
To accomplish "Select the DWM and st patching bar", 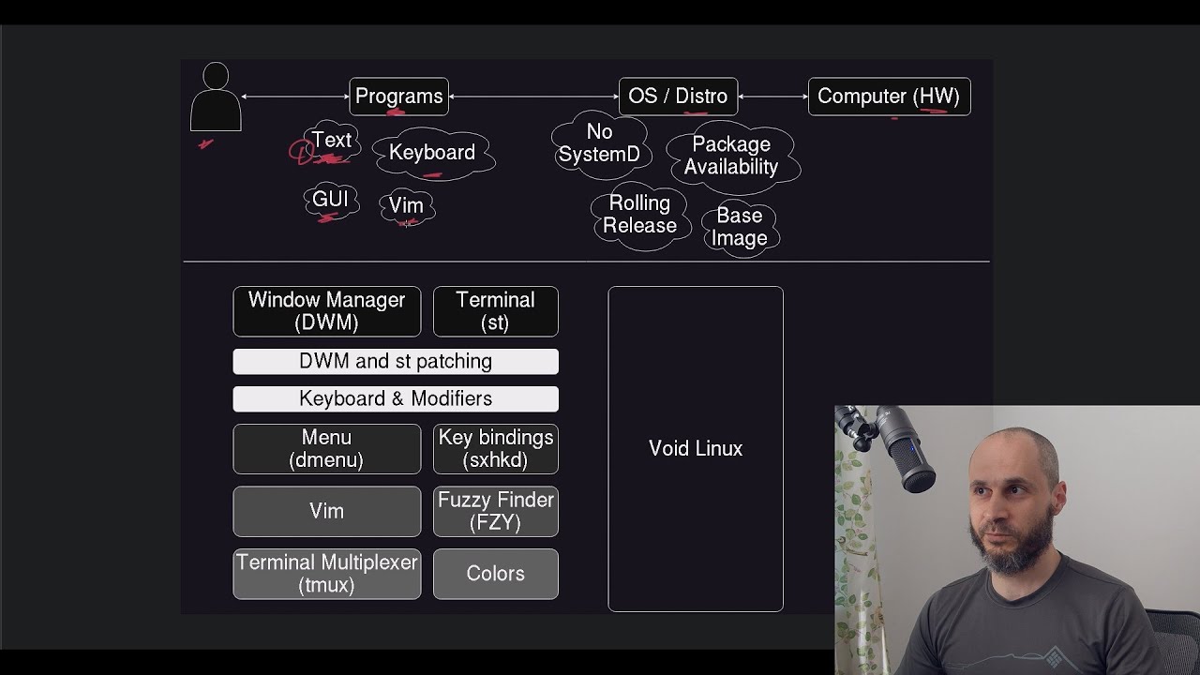I will (x=396, y=362).
